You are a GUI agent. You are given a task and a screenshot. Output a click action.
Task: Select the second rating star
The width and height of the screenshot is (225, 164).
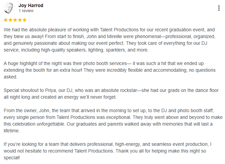tap(10, 20)
